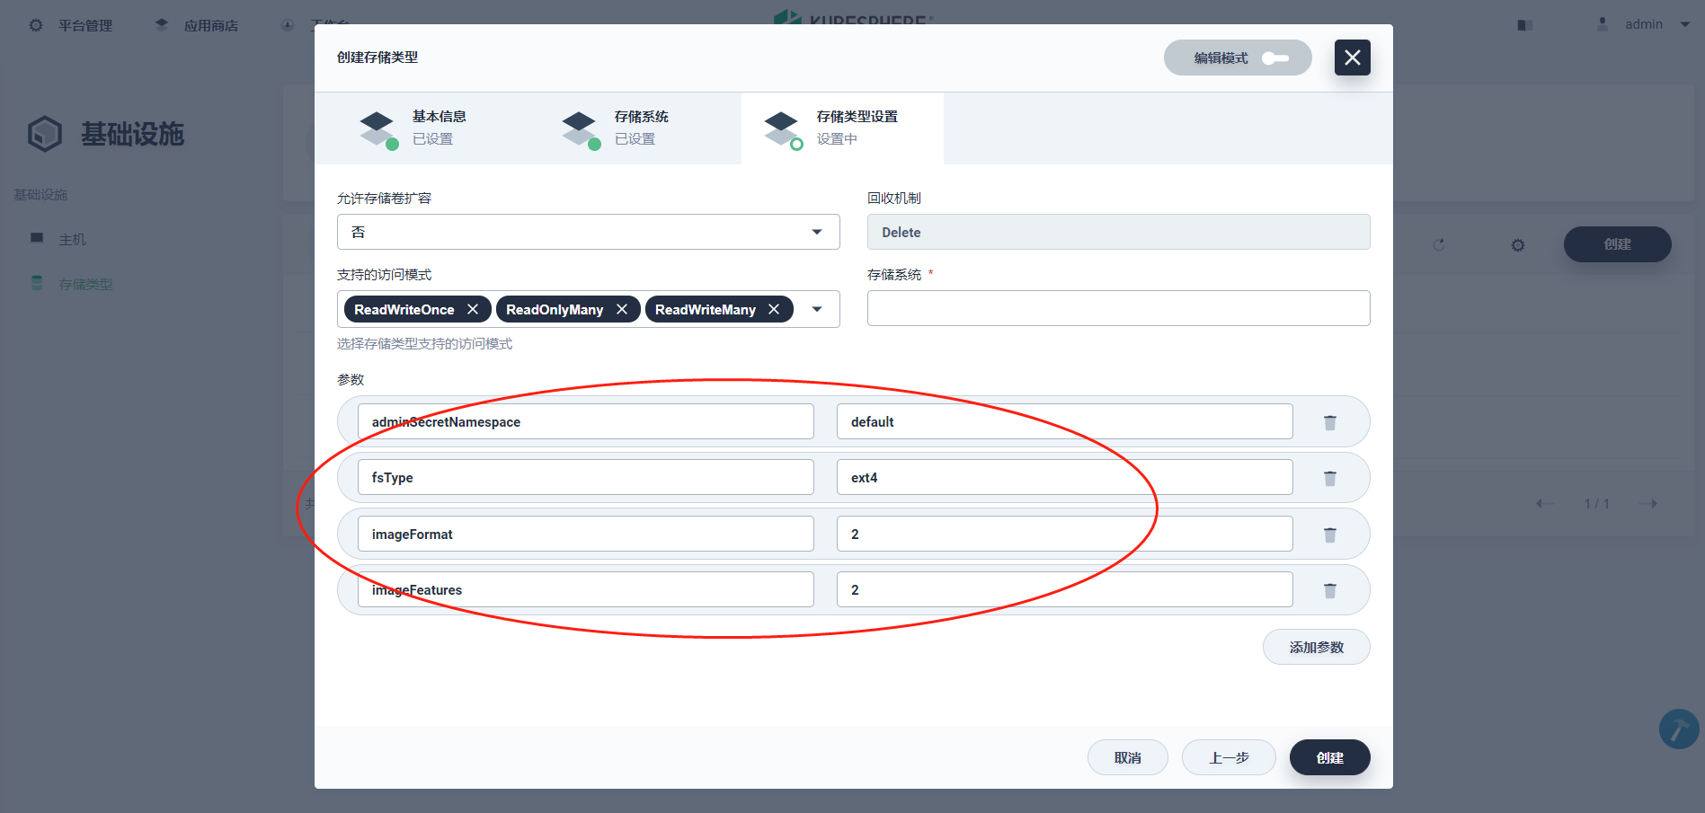Remove the ReadWriteMany access mode tag
1705x813 pixels.
click(774, 309)
